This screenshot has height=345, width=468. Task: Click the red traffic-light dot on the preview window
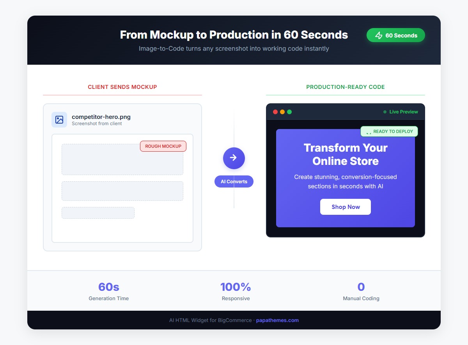pyautogui.click(x=275, y=111)
